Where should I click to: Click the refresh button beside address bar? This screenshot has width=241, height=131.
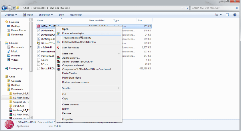coord(187,8)
